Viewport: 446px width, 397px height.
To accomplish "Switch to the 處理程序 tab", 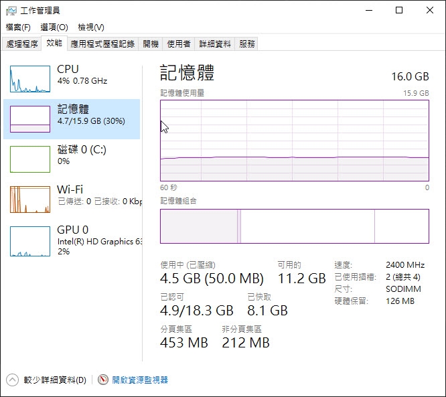I will click(x=22, y=44).
